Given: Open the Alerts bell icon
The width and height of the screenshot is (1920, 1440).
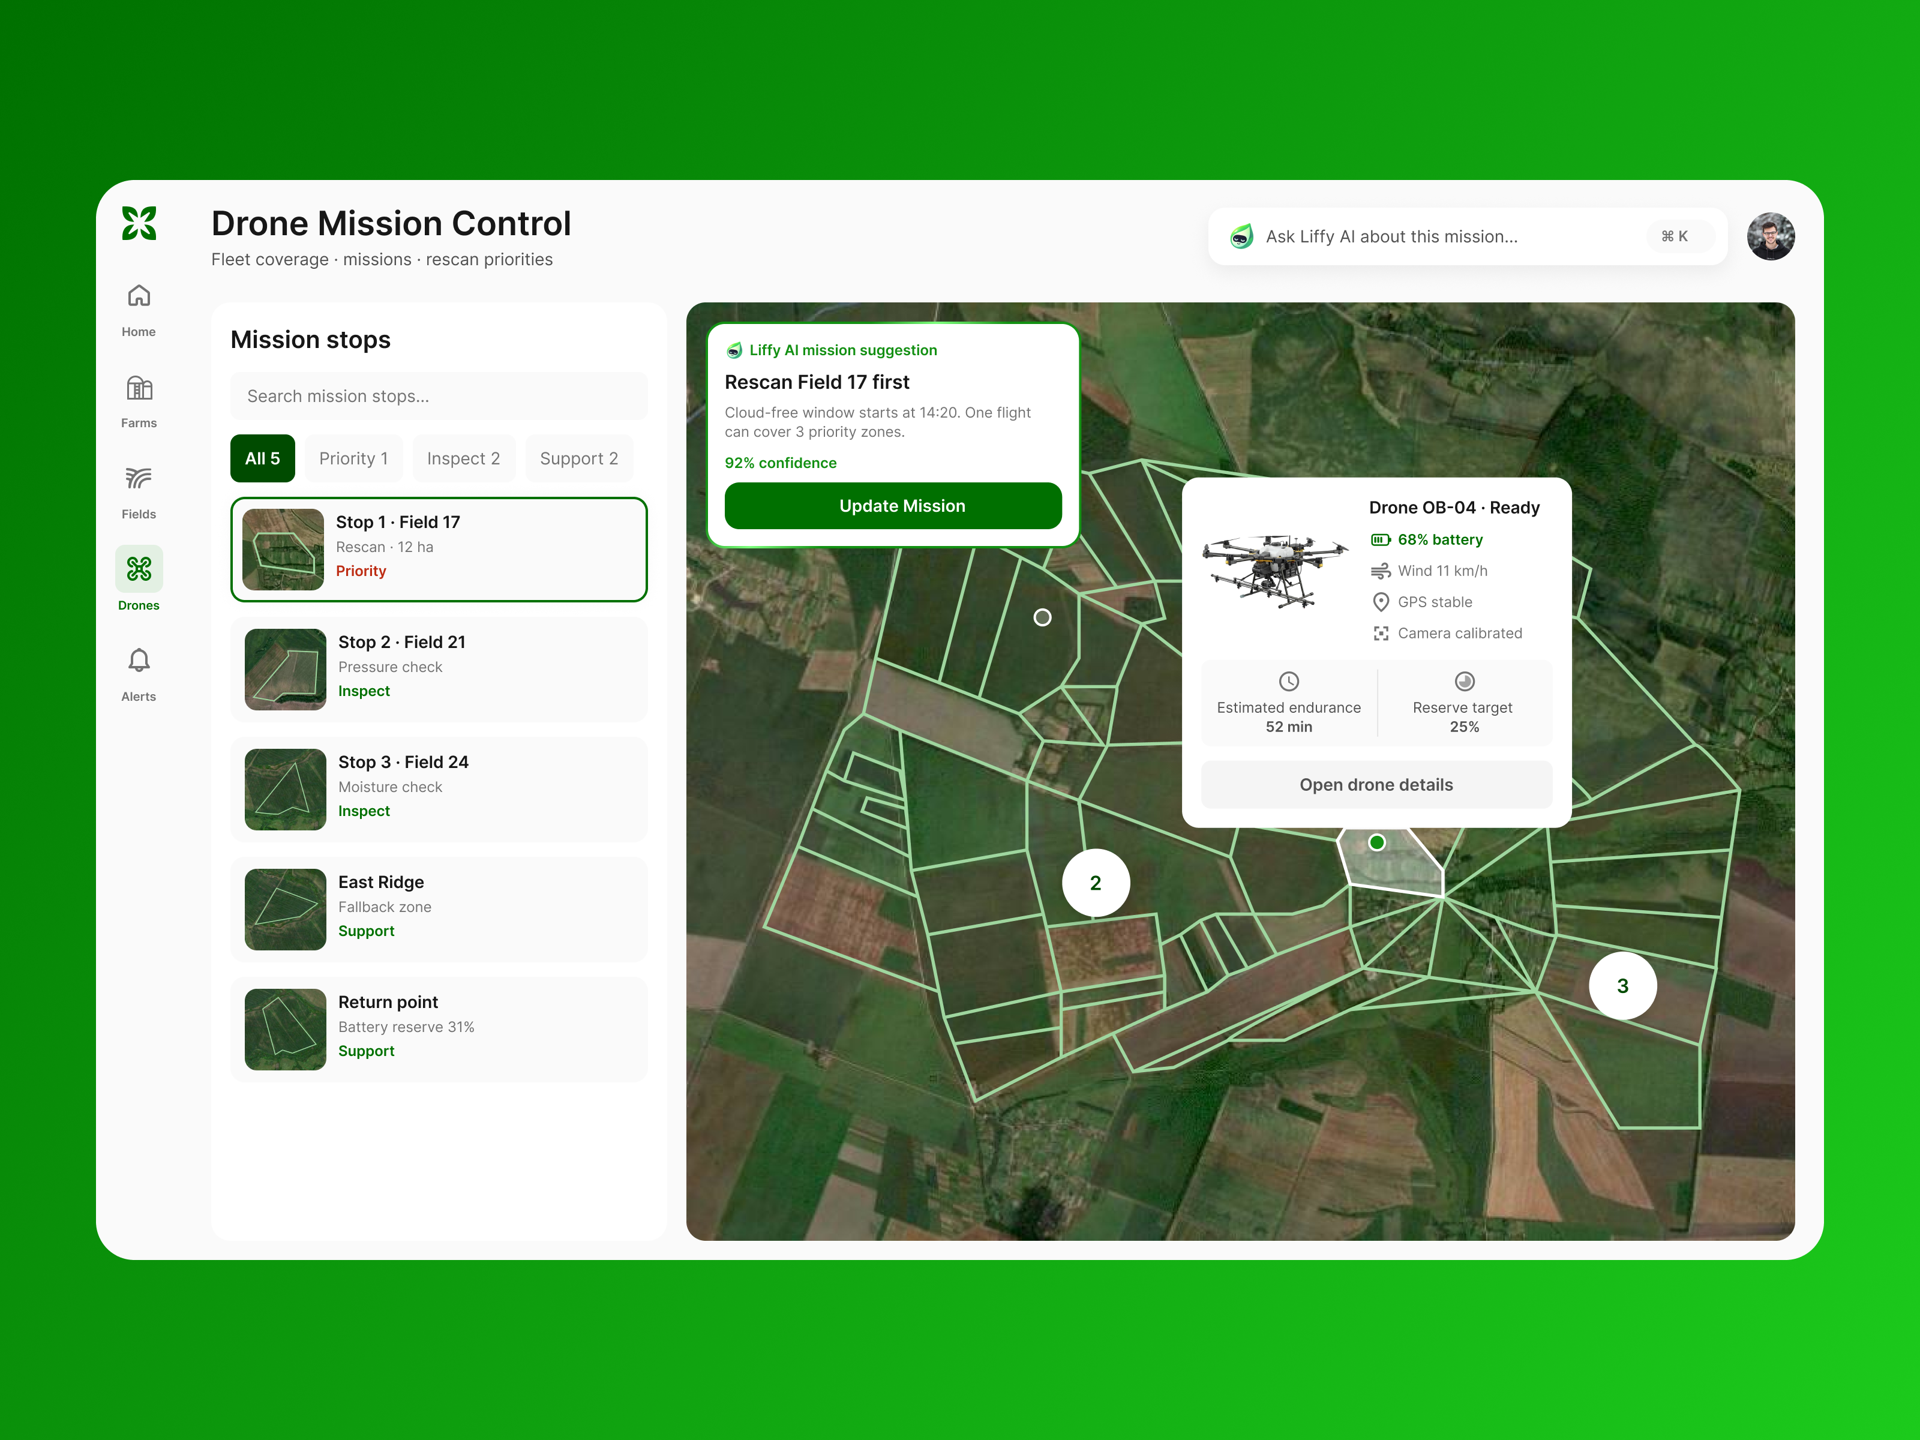Looking at the screenshot, I should coord(139,661).
